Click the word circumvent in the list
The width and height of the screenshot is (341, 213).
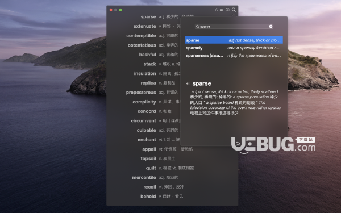[x=143, y=121]
